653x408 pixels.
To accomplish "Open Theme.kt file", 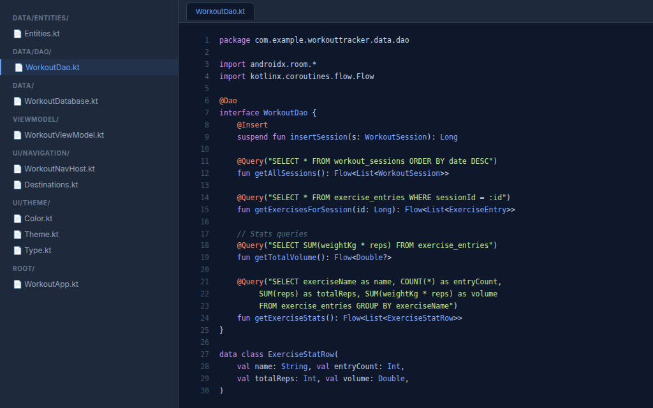I will pos(89,235).
